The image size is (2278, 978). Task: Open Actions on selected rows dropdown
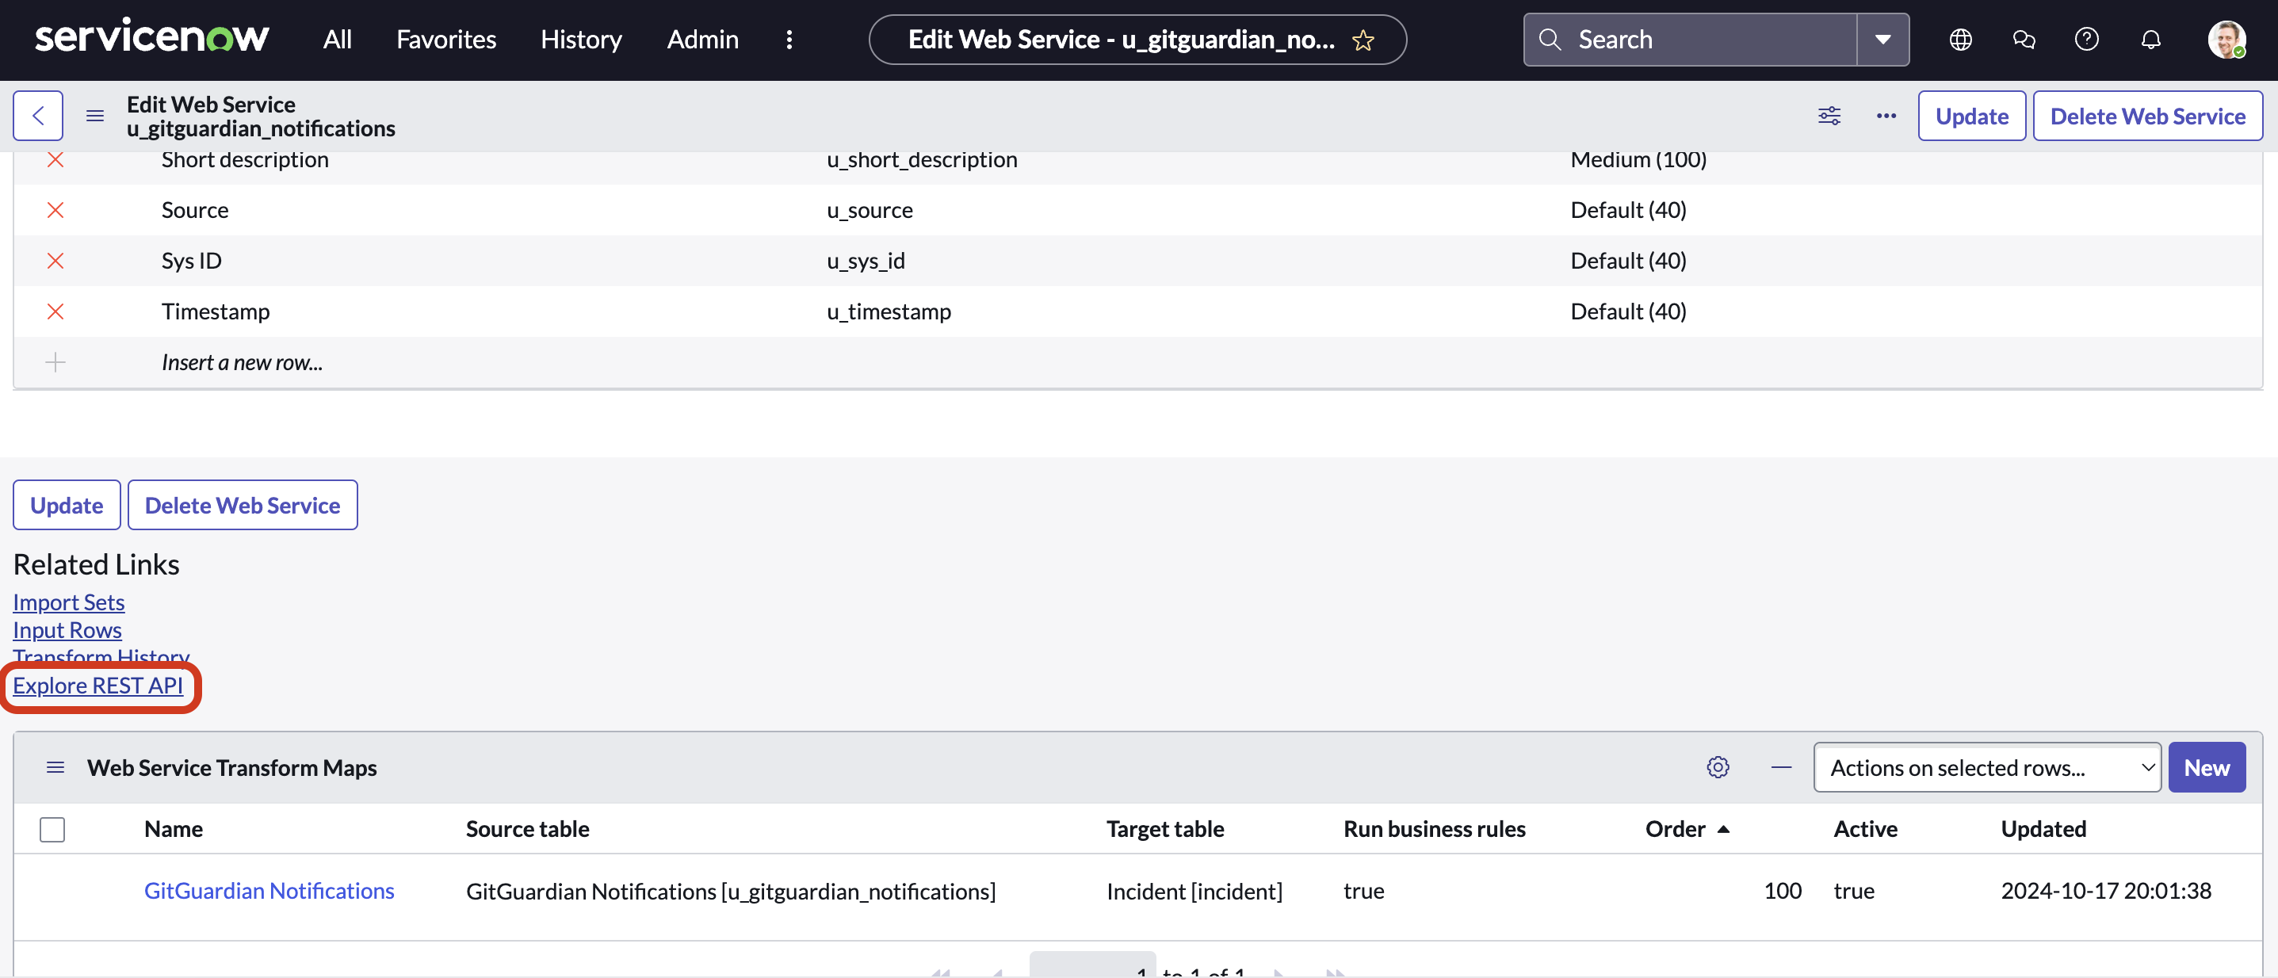point(1987,767)
